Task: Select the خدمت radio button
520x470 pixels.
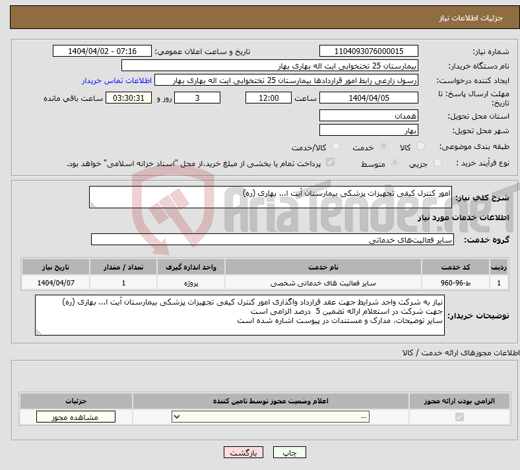Action: [x=383, y=146]
